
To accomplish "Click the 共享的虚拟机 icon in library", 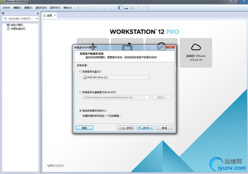I will [x=8, y=29].
